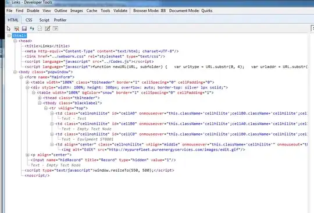This screenshot has width=314, height=213.
Task: Change Browser Mode: IE8 setting
Action: click(149, 11)
